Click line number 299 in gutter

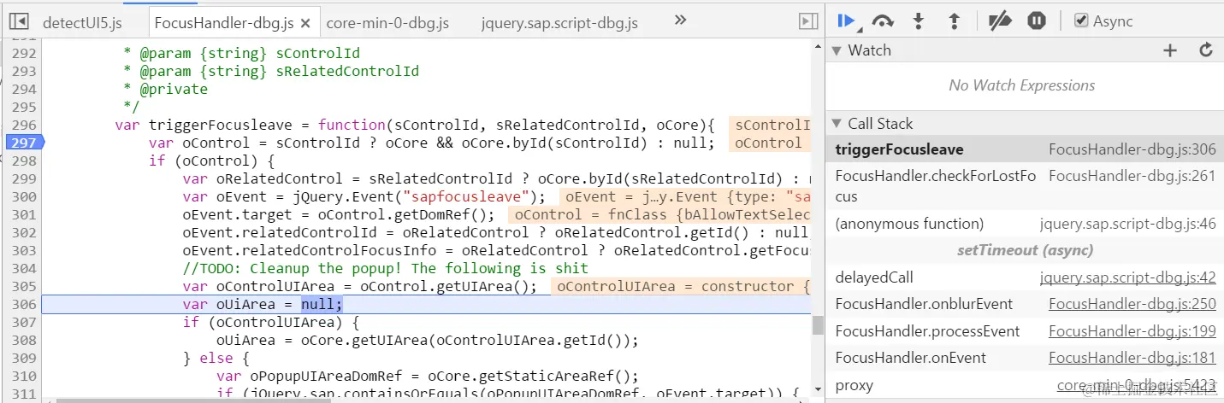[x=23, y=178]
